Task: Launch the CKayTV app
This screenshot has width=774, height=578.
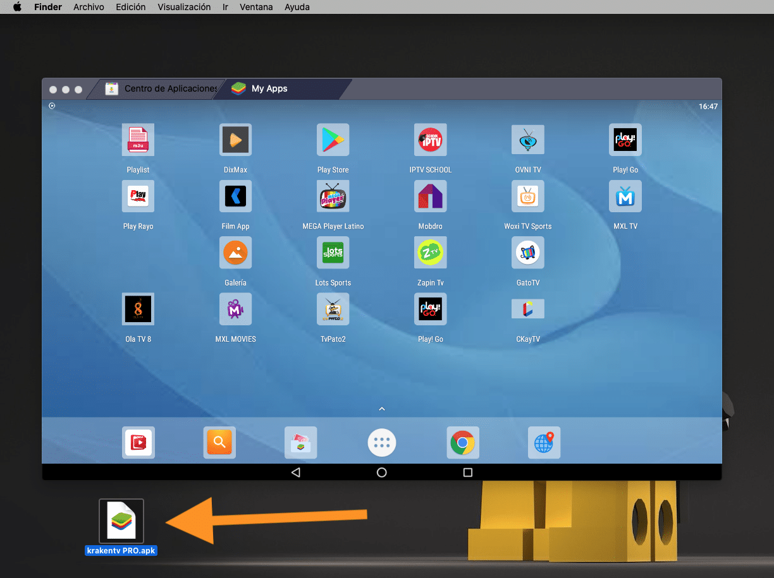Action: click(528, 310)
